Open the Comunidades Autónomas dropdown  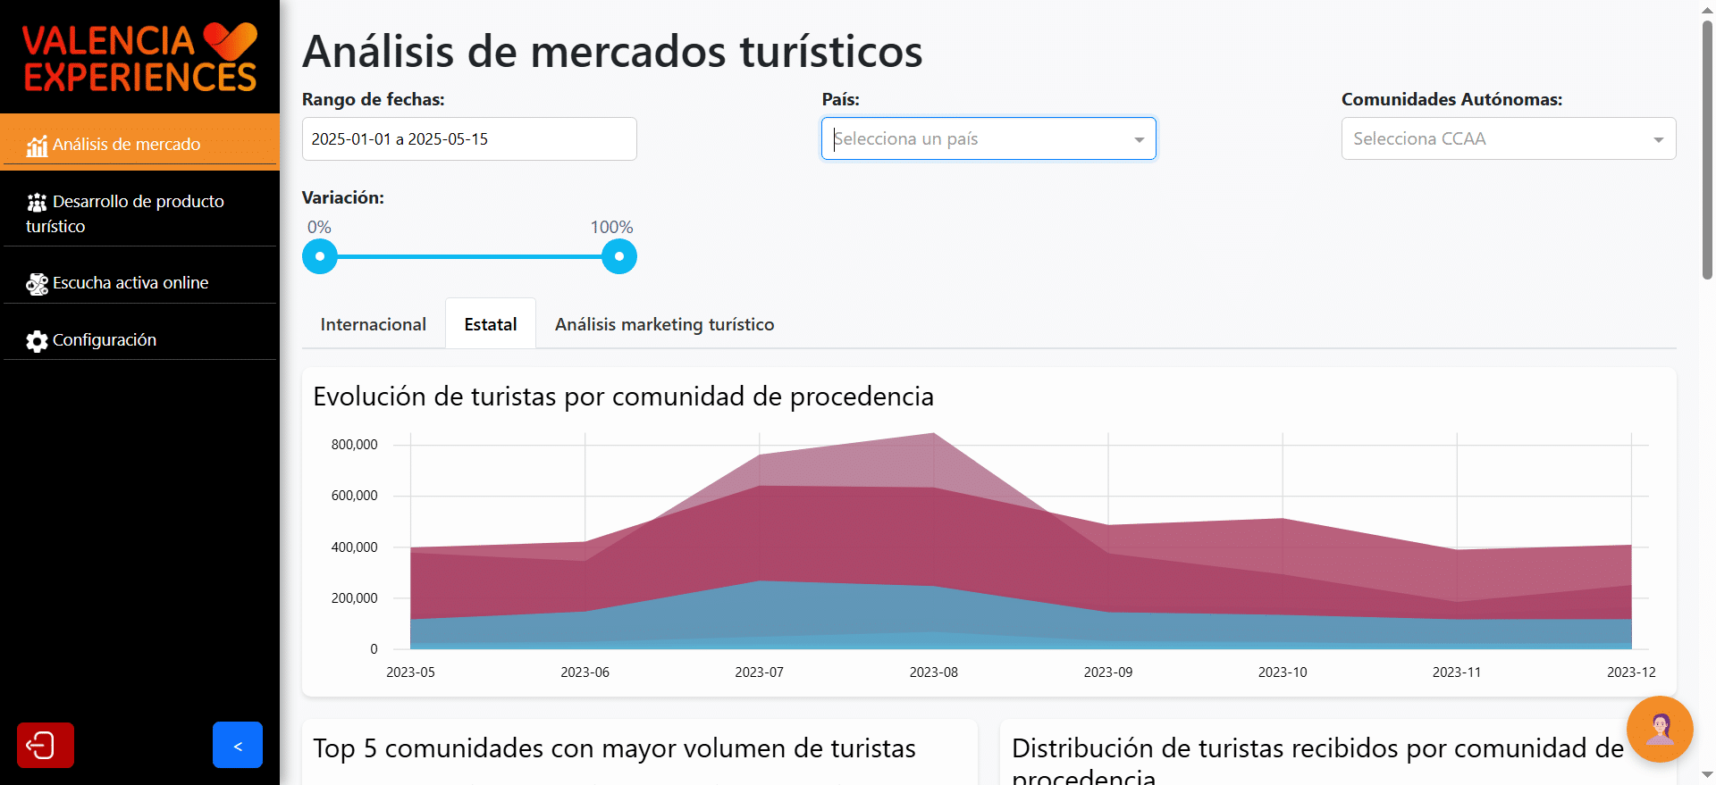coord(1508,139)
